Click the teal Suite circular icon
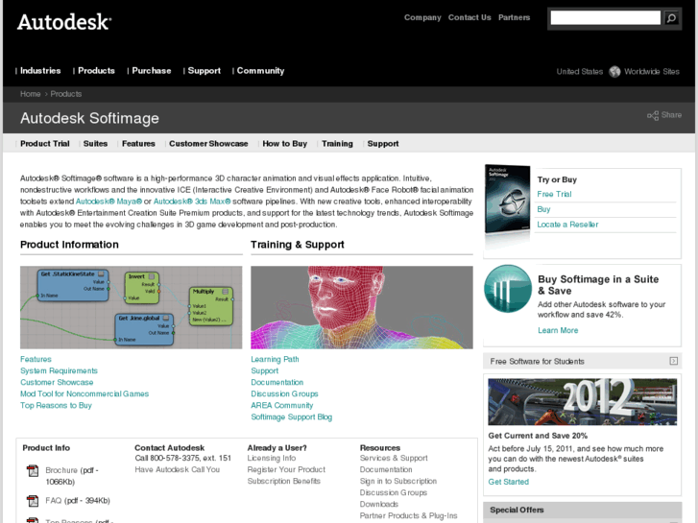The image size is (698, 523). coord(508,289)
